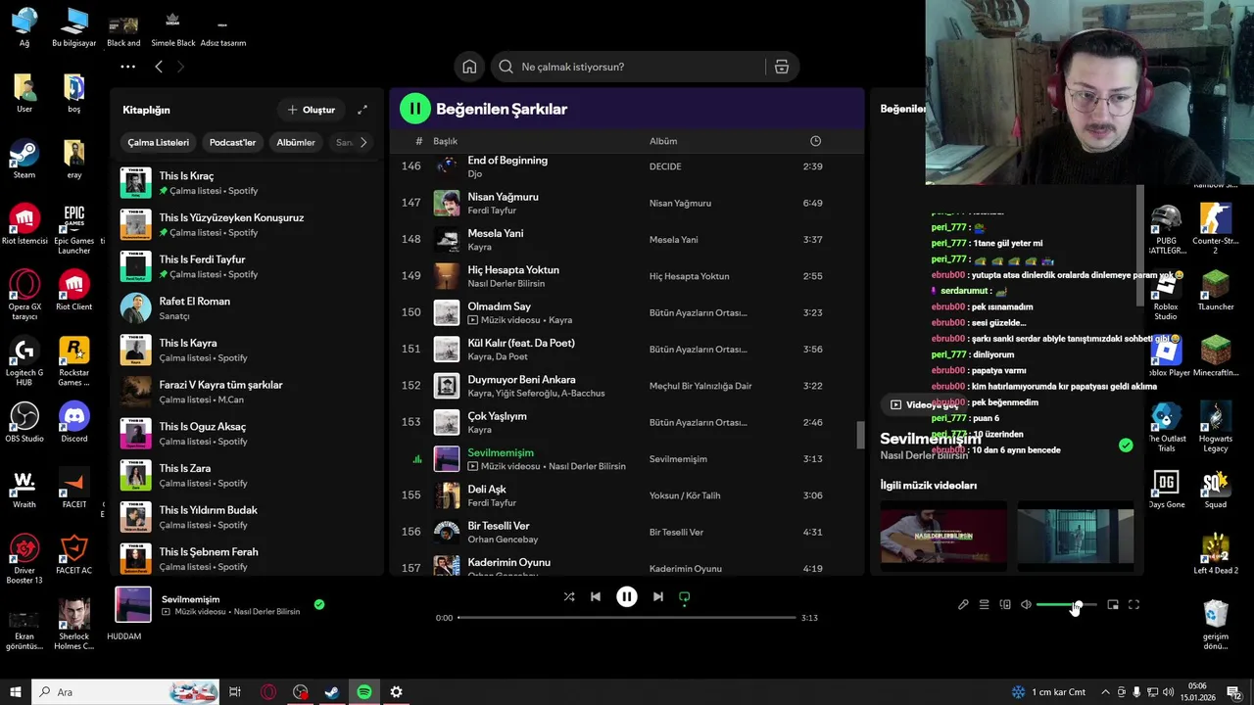This screenshot has width=1254, height=705.
Task: Open This Is Şebnem Ferah playlist
Action: pos(245,559)
